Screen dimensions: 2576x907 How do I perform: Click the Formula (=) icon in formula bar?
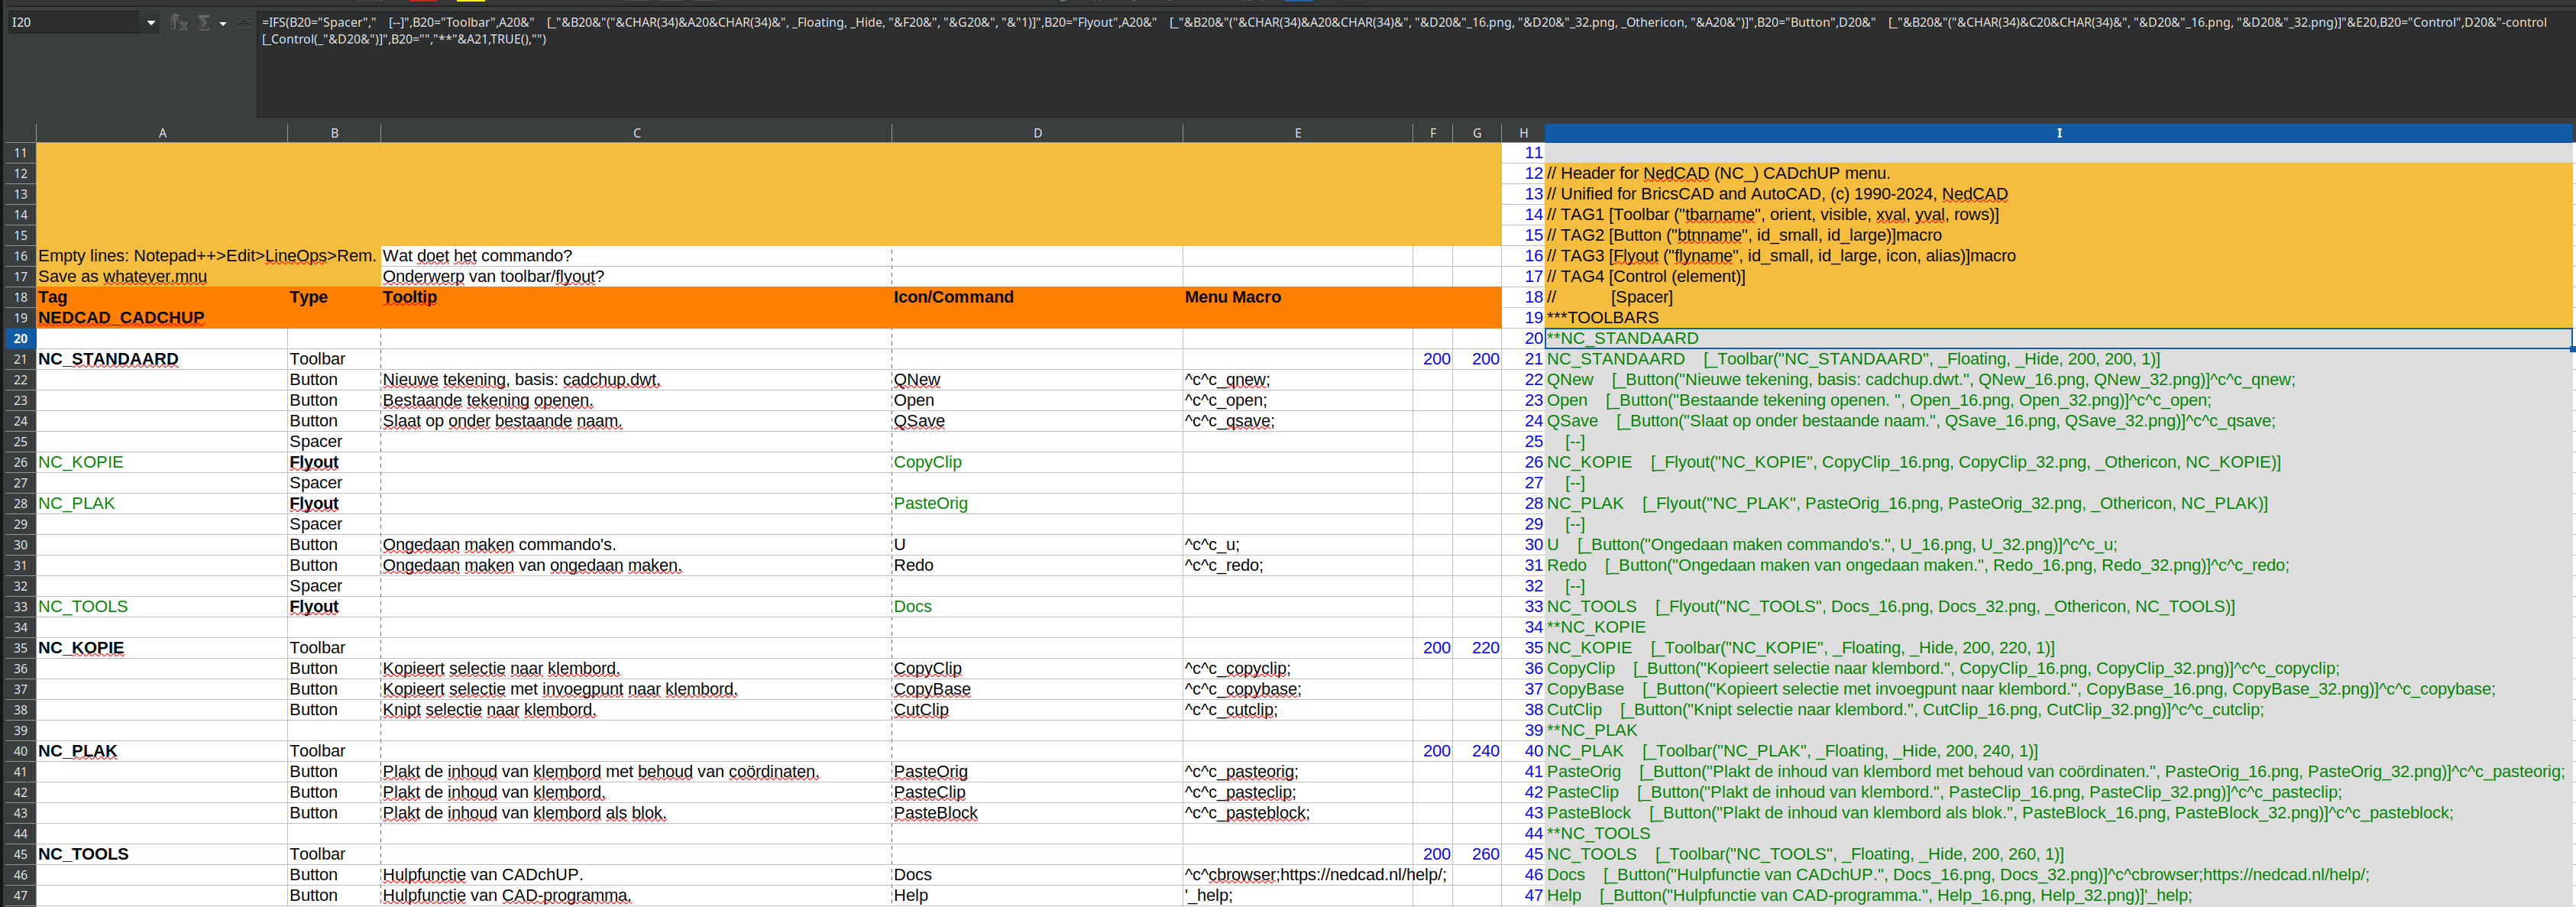pos(244,22)
